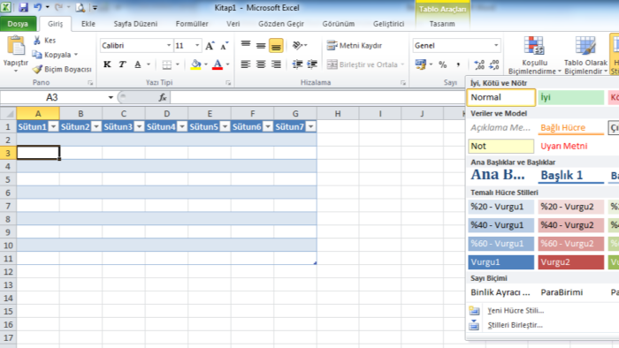Toggle bold K formatting
The image size is (619, 348).
[107, 64]
